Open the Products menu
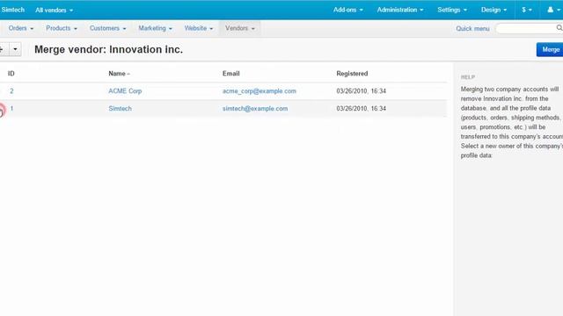The width and height of the screenshot is (563, 316). pyautogui.click(x=62, y=28)
